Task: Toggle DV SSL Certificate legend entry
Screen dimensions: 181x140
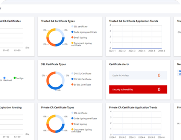Action: pos(81,74)
